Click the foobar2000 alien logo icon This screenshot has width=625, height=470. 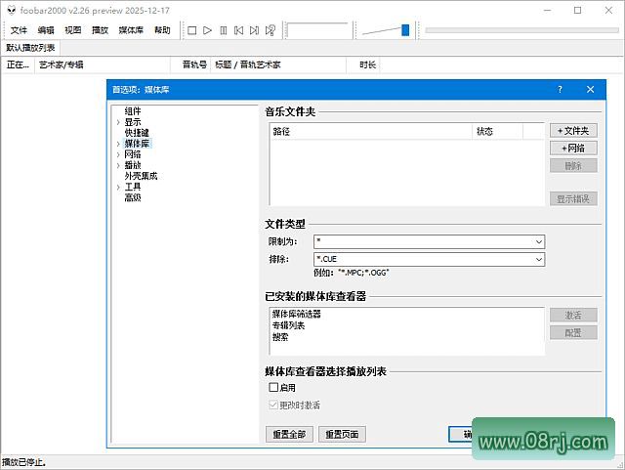pos(10,9)
